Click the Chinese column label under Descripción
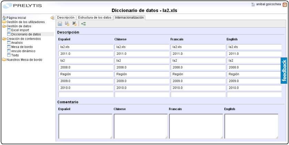 (x=120, y=39)
